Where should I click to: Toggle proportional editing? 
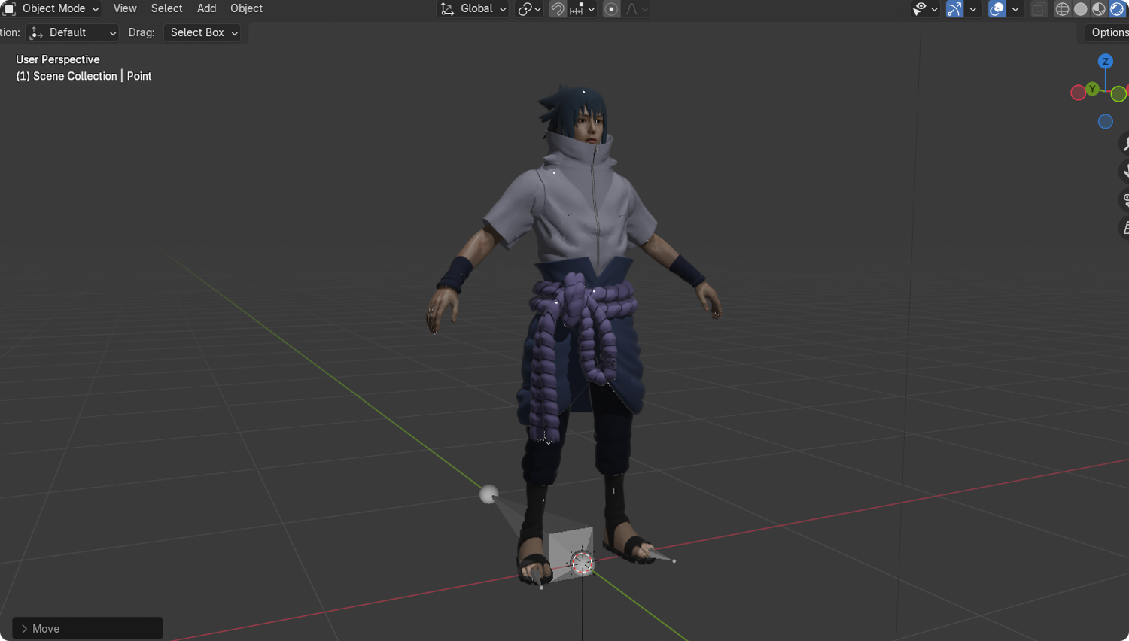[x=611, y=9]
